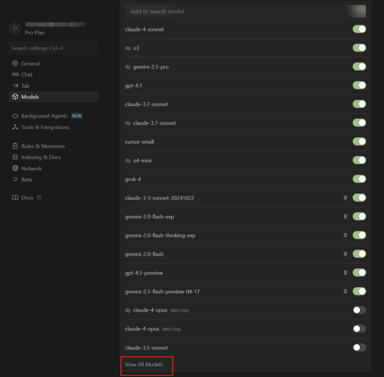Click the user avatar icon
This screenshot has width=384, height=377.
click(15, 28)
